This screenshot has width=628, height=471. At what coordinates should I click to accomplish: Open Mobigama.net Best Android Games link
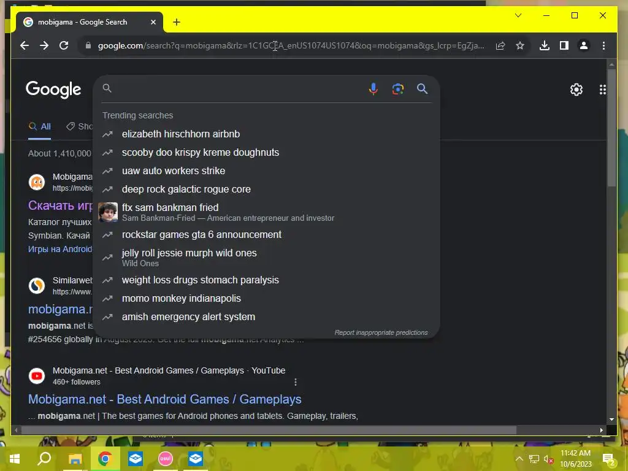(x=164, y=399)
